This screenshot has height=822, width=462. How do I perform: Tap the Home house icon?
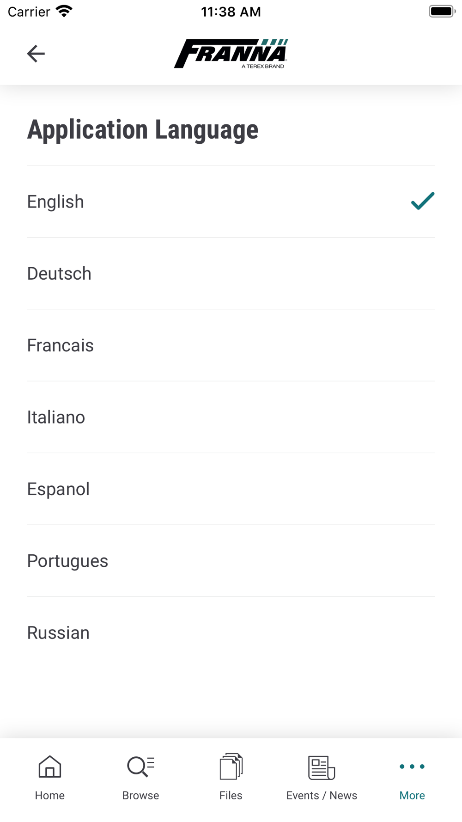click(50, 766)
